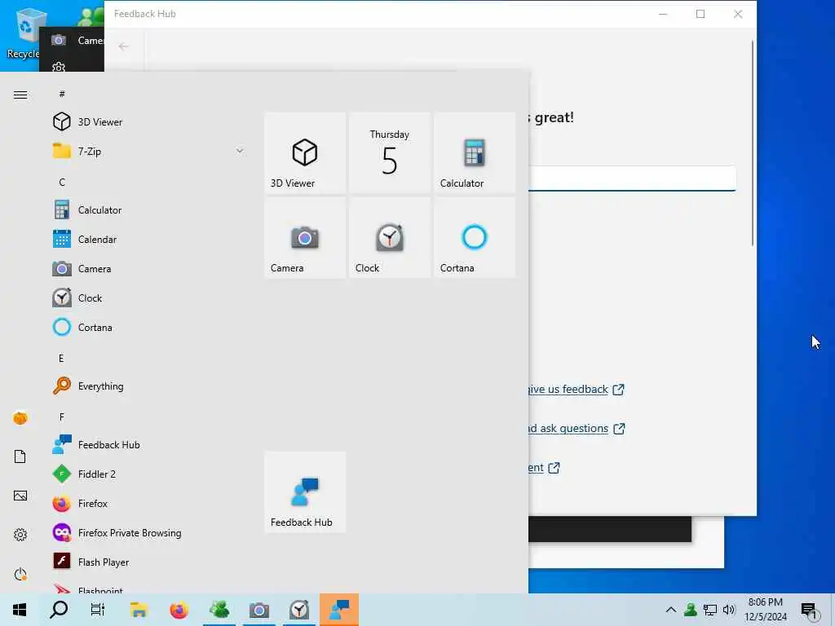Open the Clock tile
This screenshot has height=626, width=835.
pyautogui.click(x=389, y=237)
